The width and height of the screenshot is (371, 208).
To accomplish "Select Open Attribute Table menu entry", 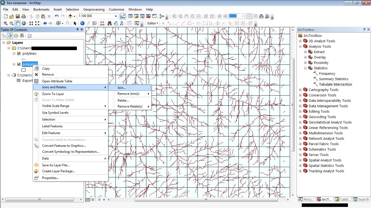I will point(57,81).
